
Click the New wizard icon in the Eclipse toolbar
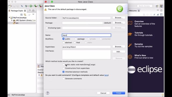[10, 6]
